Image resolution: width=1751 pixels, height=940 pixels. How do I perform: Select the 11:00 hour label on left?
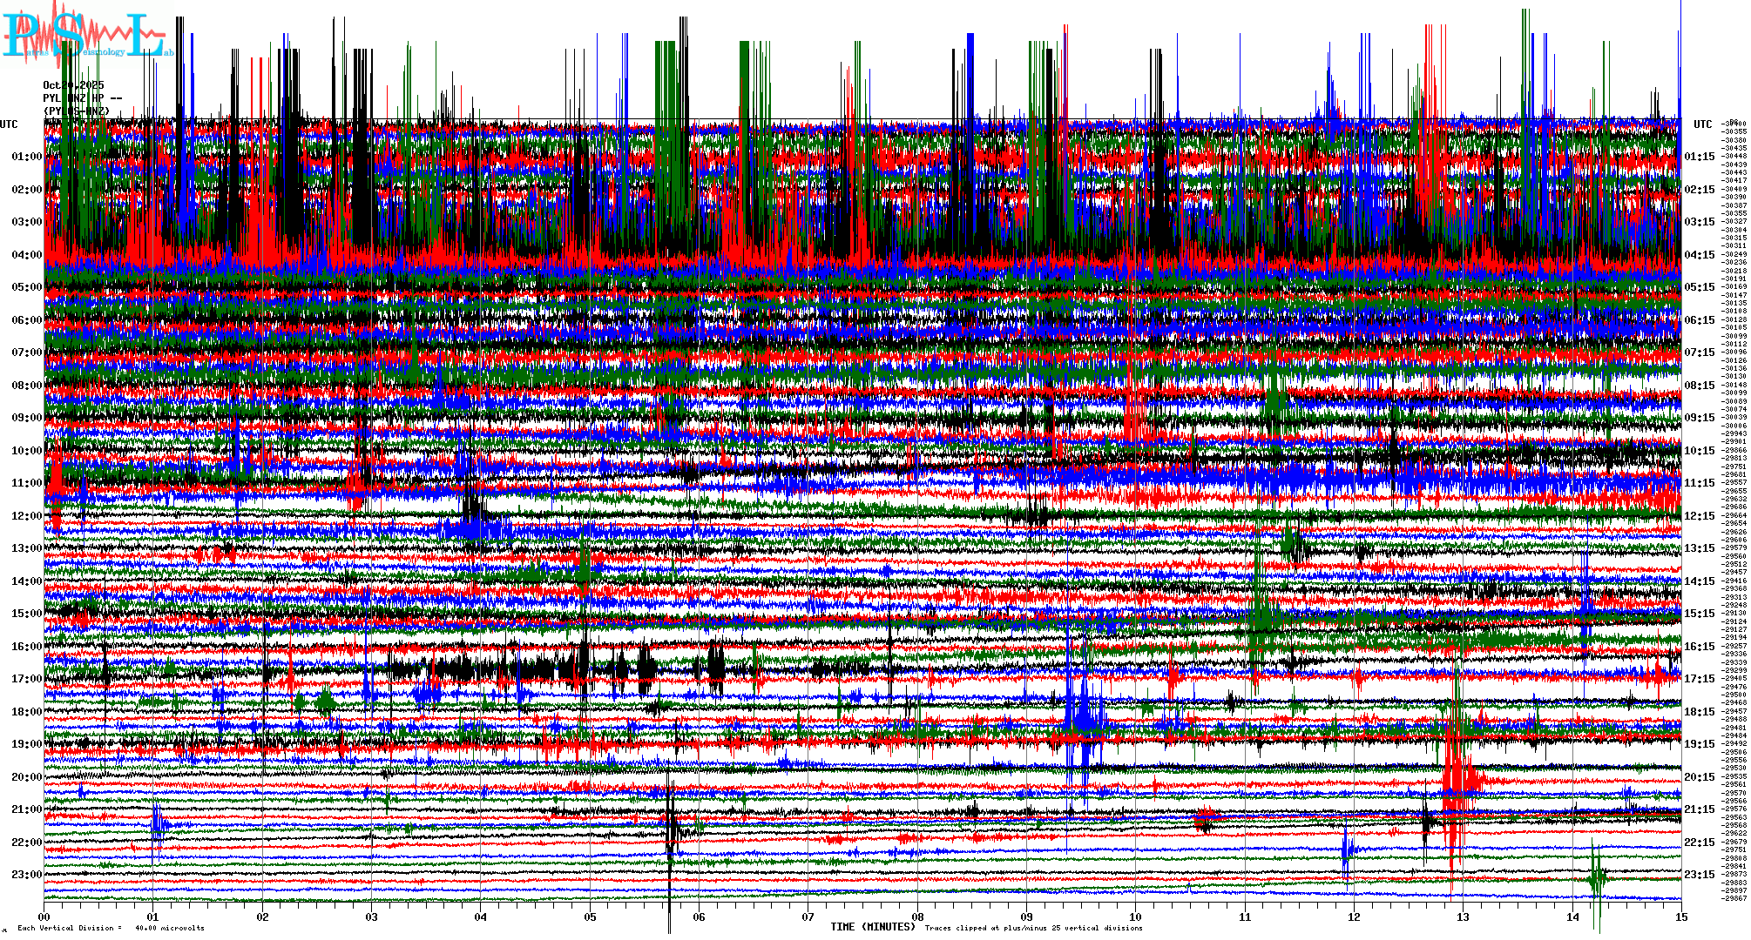pyautogui.click(x=27, y=483)
